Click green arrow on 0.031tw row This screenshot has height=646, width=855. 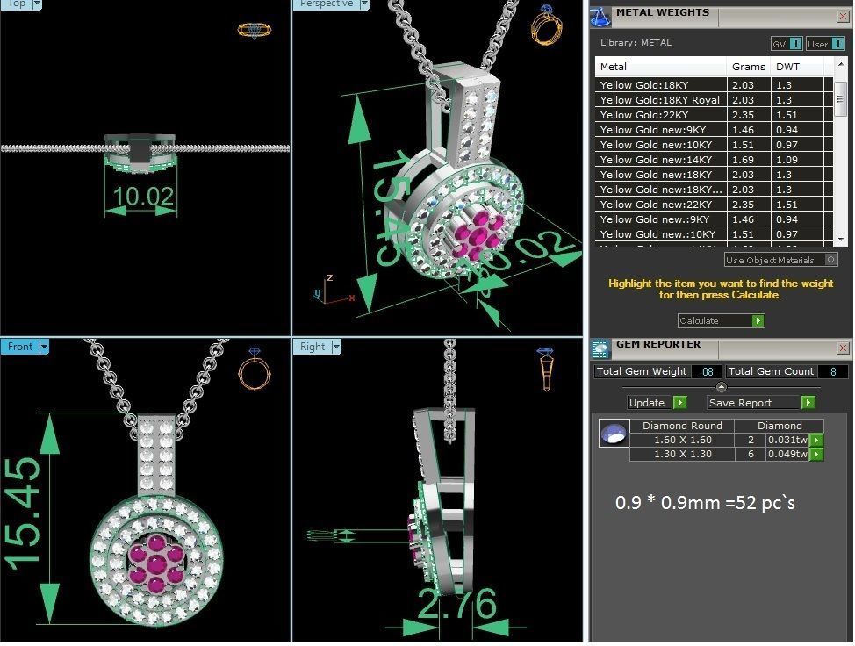point(815,440)
